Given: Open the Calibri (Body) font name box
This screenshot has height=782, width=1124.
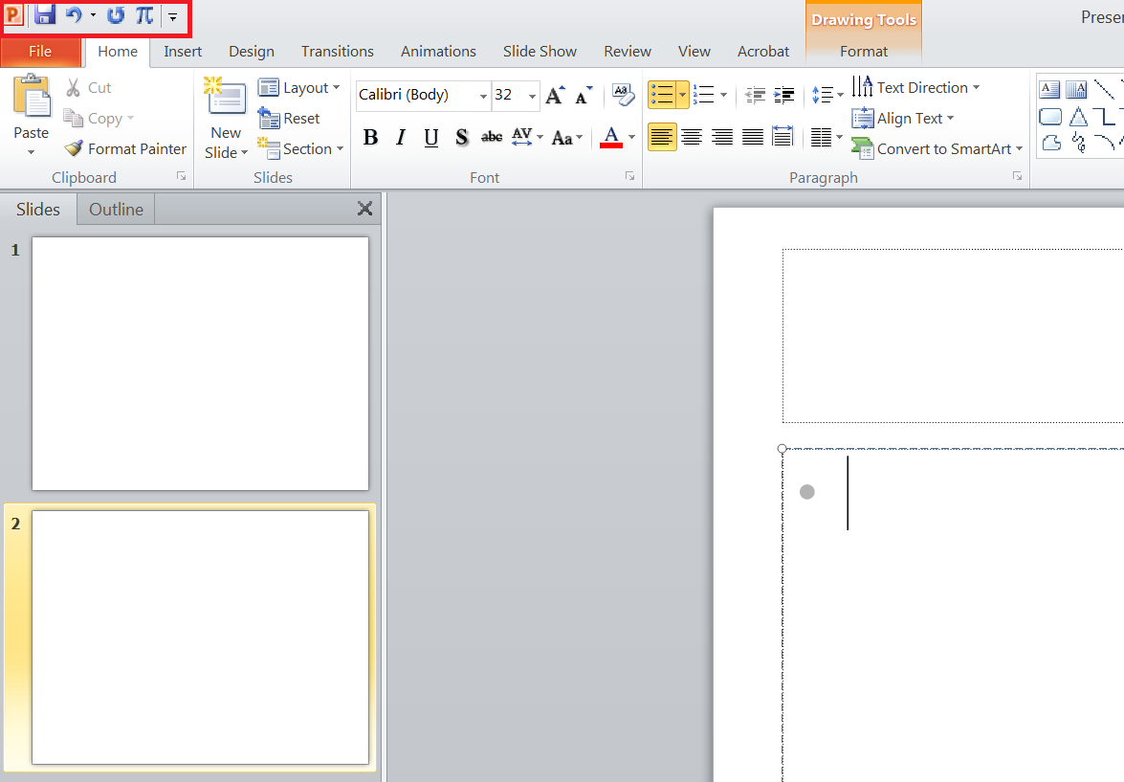Looking at the screenshot, I should coord(423,96).
